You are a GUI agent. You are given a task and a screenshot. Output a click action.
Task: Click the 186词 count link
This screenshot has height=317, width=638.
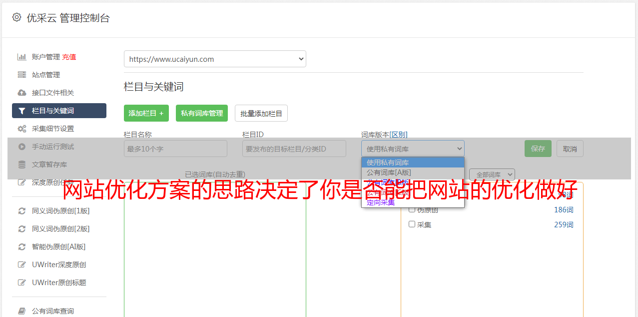point(564,210)
